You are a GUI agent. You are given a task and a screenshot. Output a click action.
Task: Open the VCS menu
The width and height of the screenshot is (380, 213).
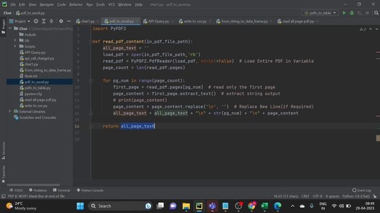(112, 5)
